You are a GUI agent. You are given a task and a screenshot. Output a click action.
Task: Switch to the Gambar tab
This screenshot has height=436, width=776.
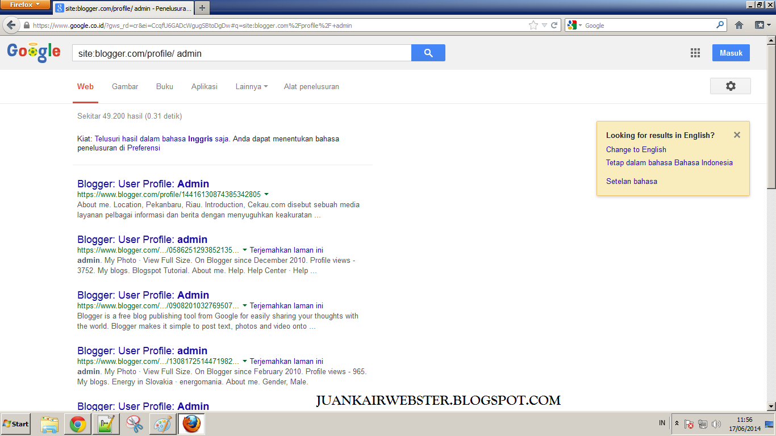coord(125,86)
